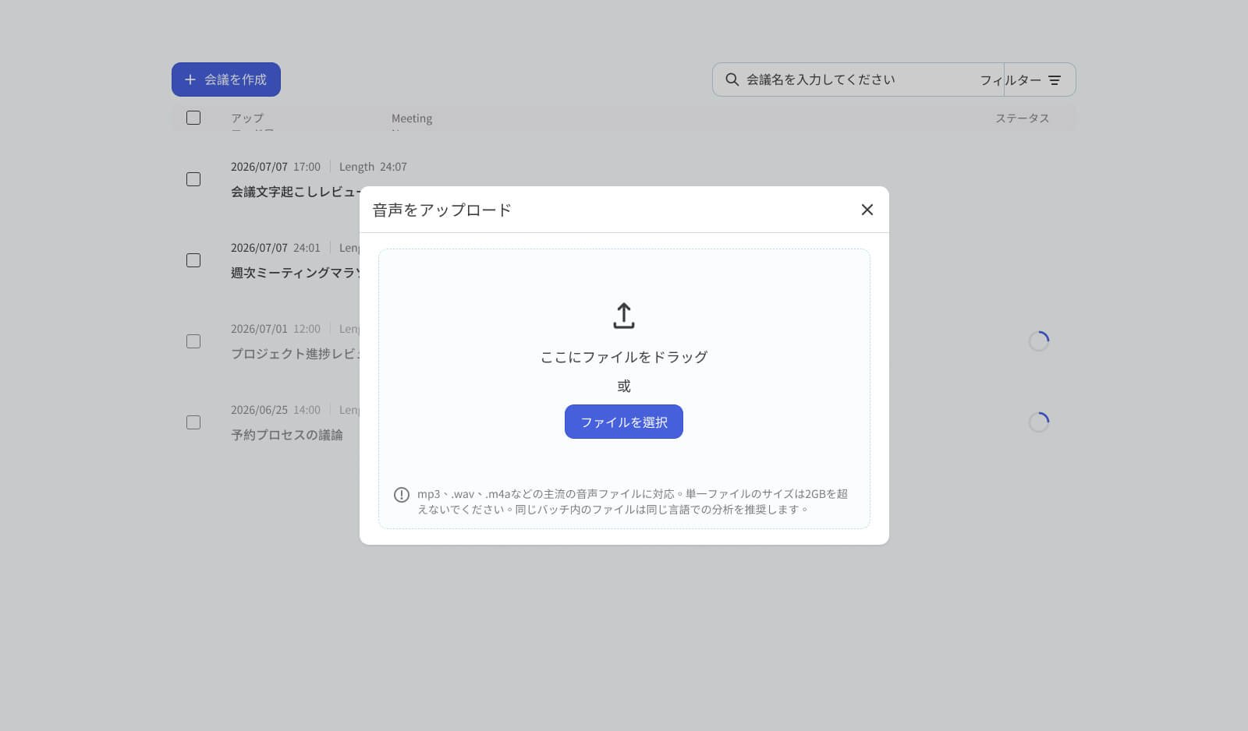Click the 2026/07/07 17:00 timestamp
This screenshot has width=1248, height=731.
pyautogui.click(x=275, y=167)
